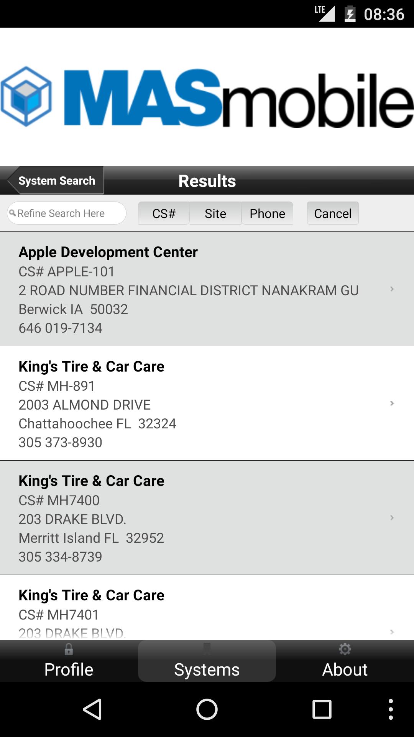Screen dimensions: 414x737
Task: Focus the Refine Search Here field
Action: pos(67,213)
